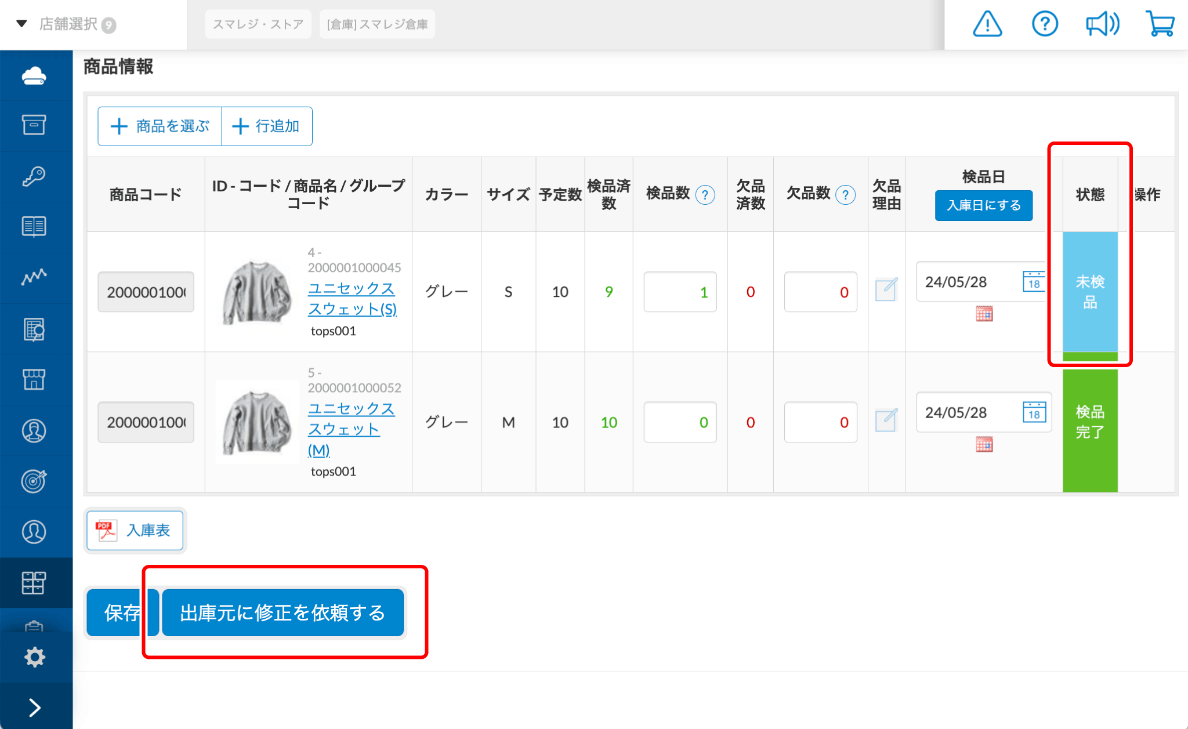Screen dimensions: 1188x729
Task: Click the cloud icon in sidebar
Action: (x=34, y=76)
